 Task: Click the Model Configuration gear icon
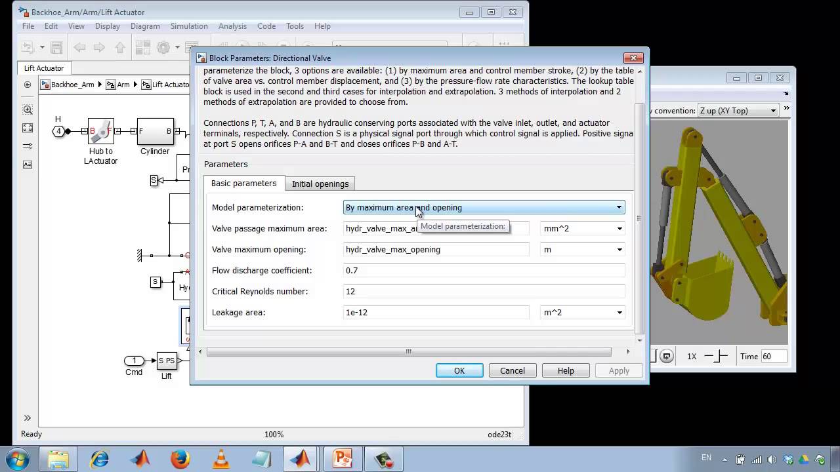163,47
